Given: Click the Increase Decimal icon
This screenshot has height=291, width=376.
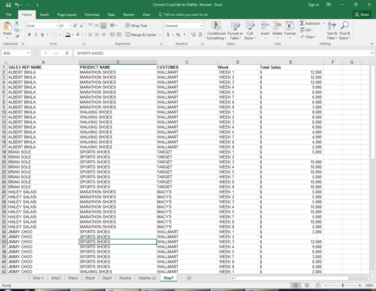Looking at the screenshot, I should tap(193, 35).
